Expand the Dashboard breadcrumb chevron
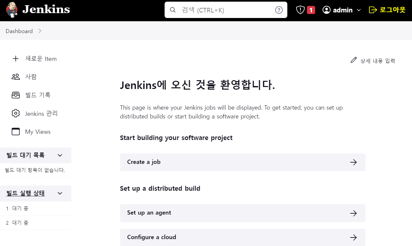This screenshot has width=412, height=246. point(40,31)
